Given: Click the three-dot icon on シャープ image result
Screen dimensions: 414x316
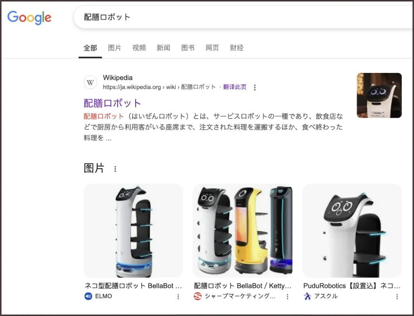Looking at the screenshot, I should (287, 296).
